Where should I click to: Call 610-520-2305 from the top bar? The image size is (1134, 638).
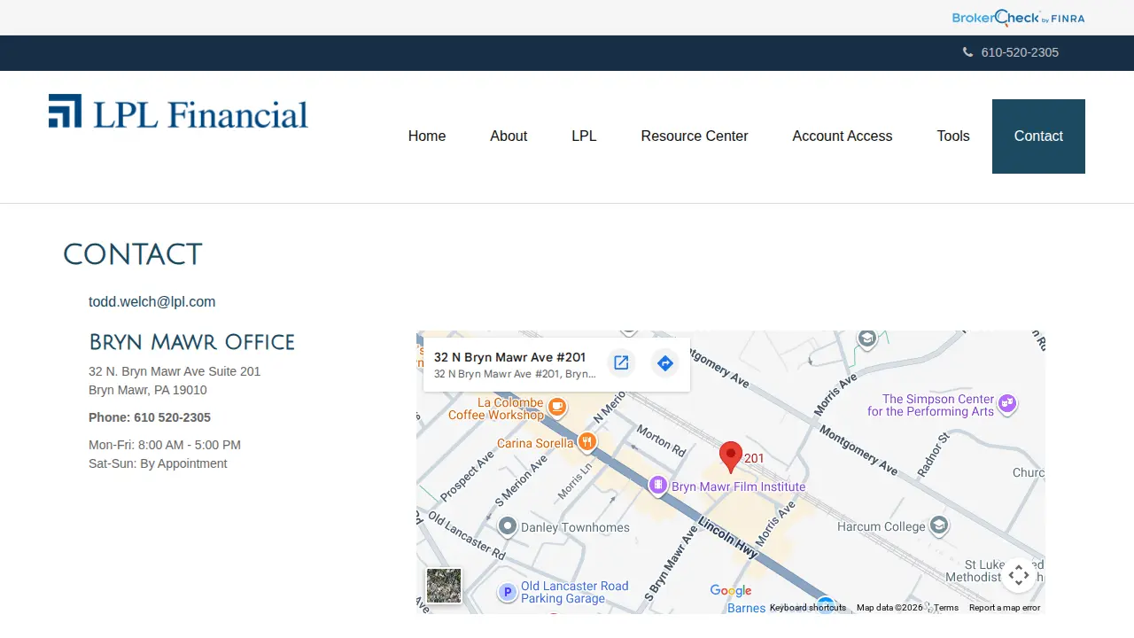coord(1020,52)
